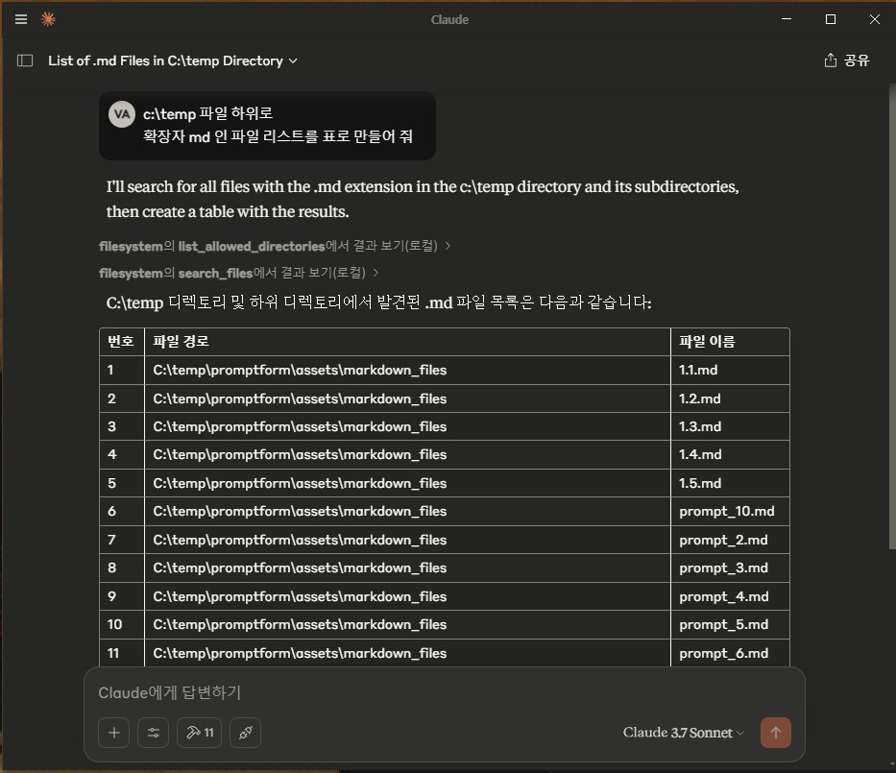Select the prompt_6.md cell
The width and height of the screenshot is (896, 773).
730,653
